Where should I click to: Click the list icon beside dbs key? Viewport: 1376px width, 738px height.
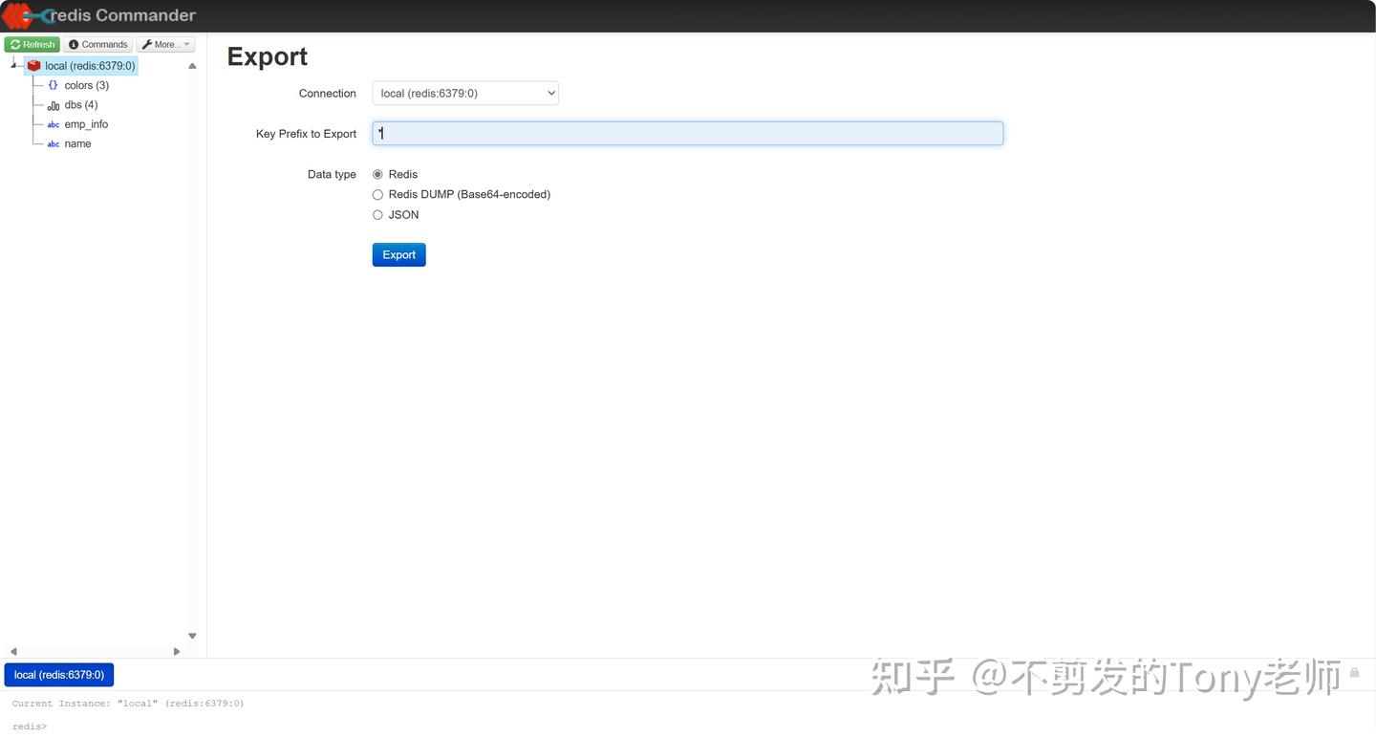[53, 105]
